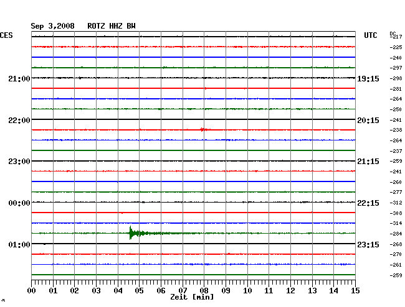This screenshot has height=307, width=405.
Task: Click the DC offset value -240
Action: click(x=396, y=58)
